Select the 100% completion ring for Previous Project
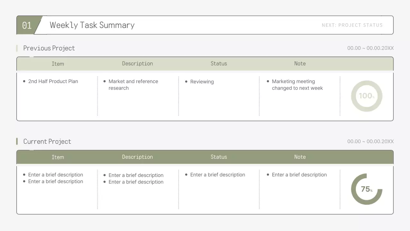The image size is (410, 231). pyautogui.click(x=366, y=96)
